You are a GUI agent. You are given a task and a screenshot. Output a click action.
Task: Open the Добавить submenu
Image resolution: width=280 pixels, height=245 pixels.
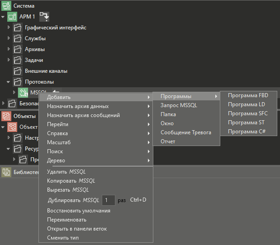coord(96,97)
